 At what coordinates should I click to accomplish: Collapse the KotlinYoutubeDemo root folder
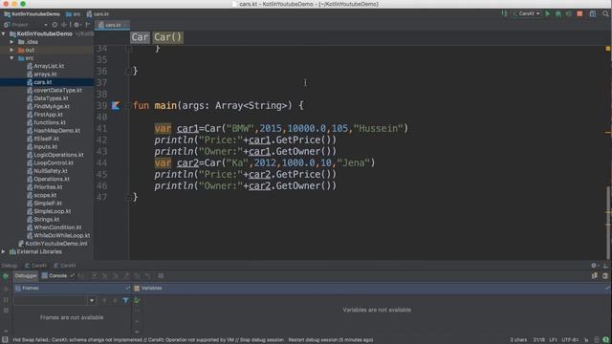(4, 34)
